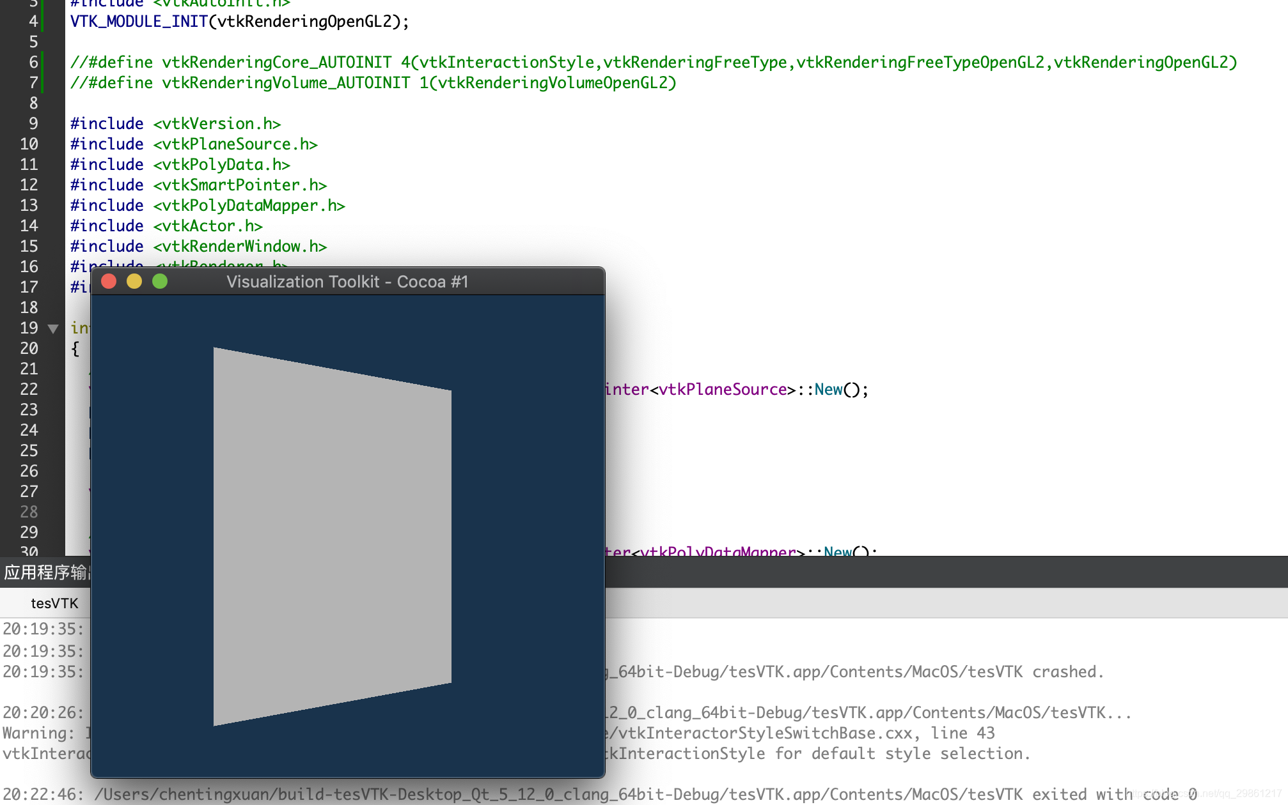
Task: Click the gray plane in render view
Action: click(333, 537)
